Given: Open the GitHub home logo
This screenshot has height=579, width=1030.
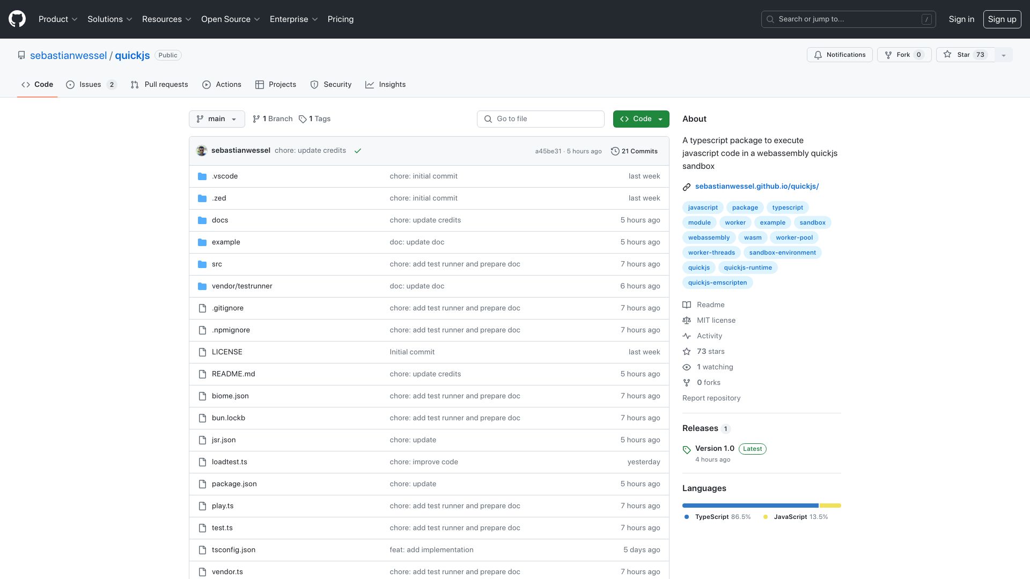Looking at the screenshot, I should pyautogui.click(x=17, y=19).
